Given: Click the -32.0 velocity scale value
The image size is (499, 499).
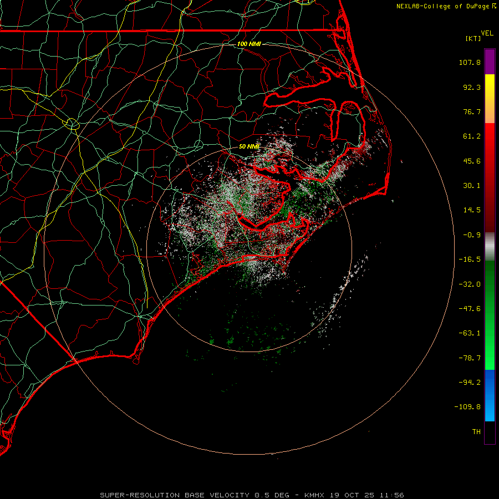Looking at the screenshot, I should (x=470, y=284).
